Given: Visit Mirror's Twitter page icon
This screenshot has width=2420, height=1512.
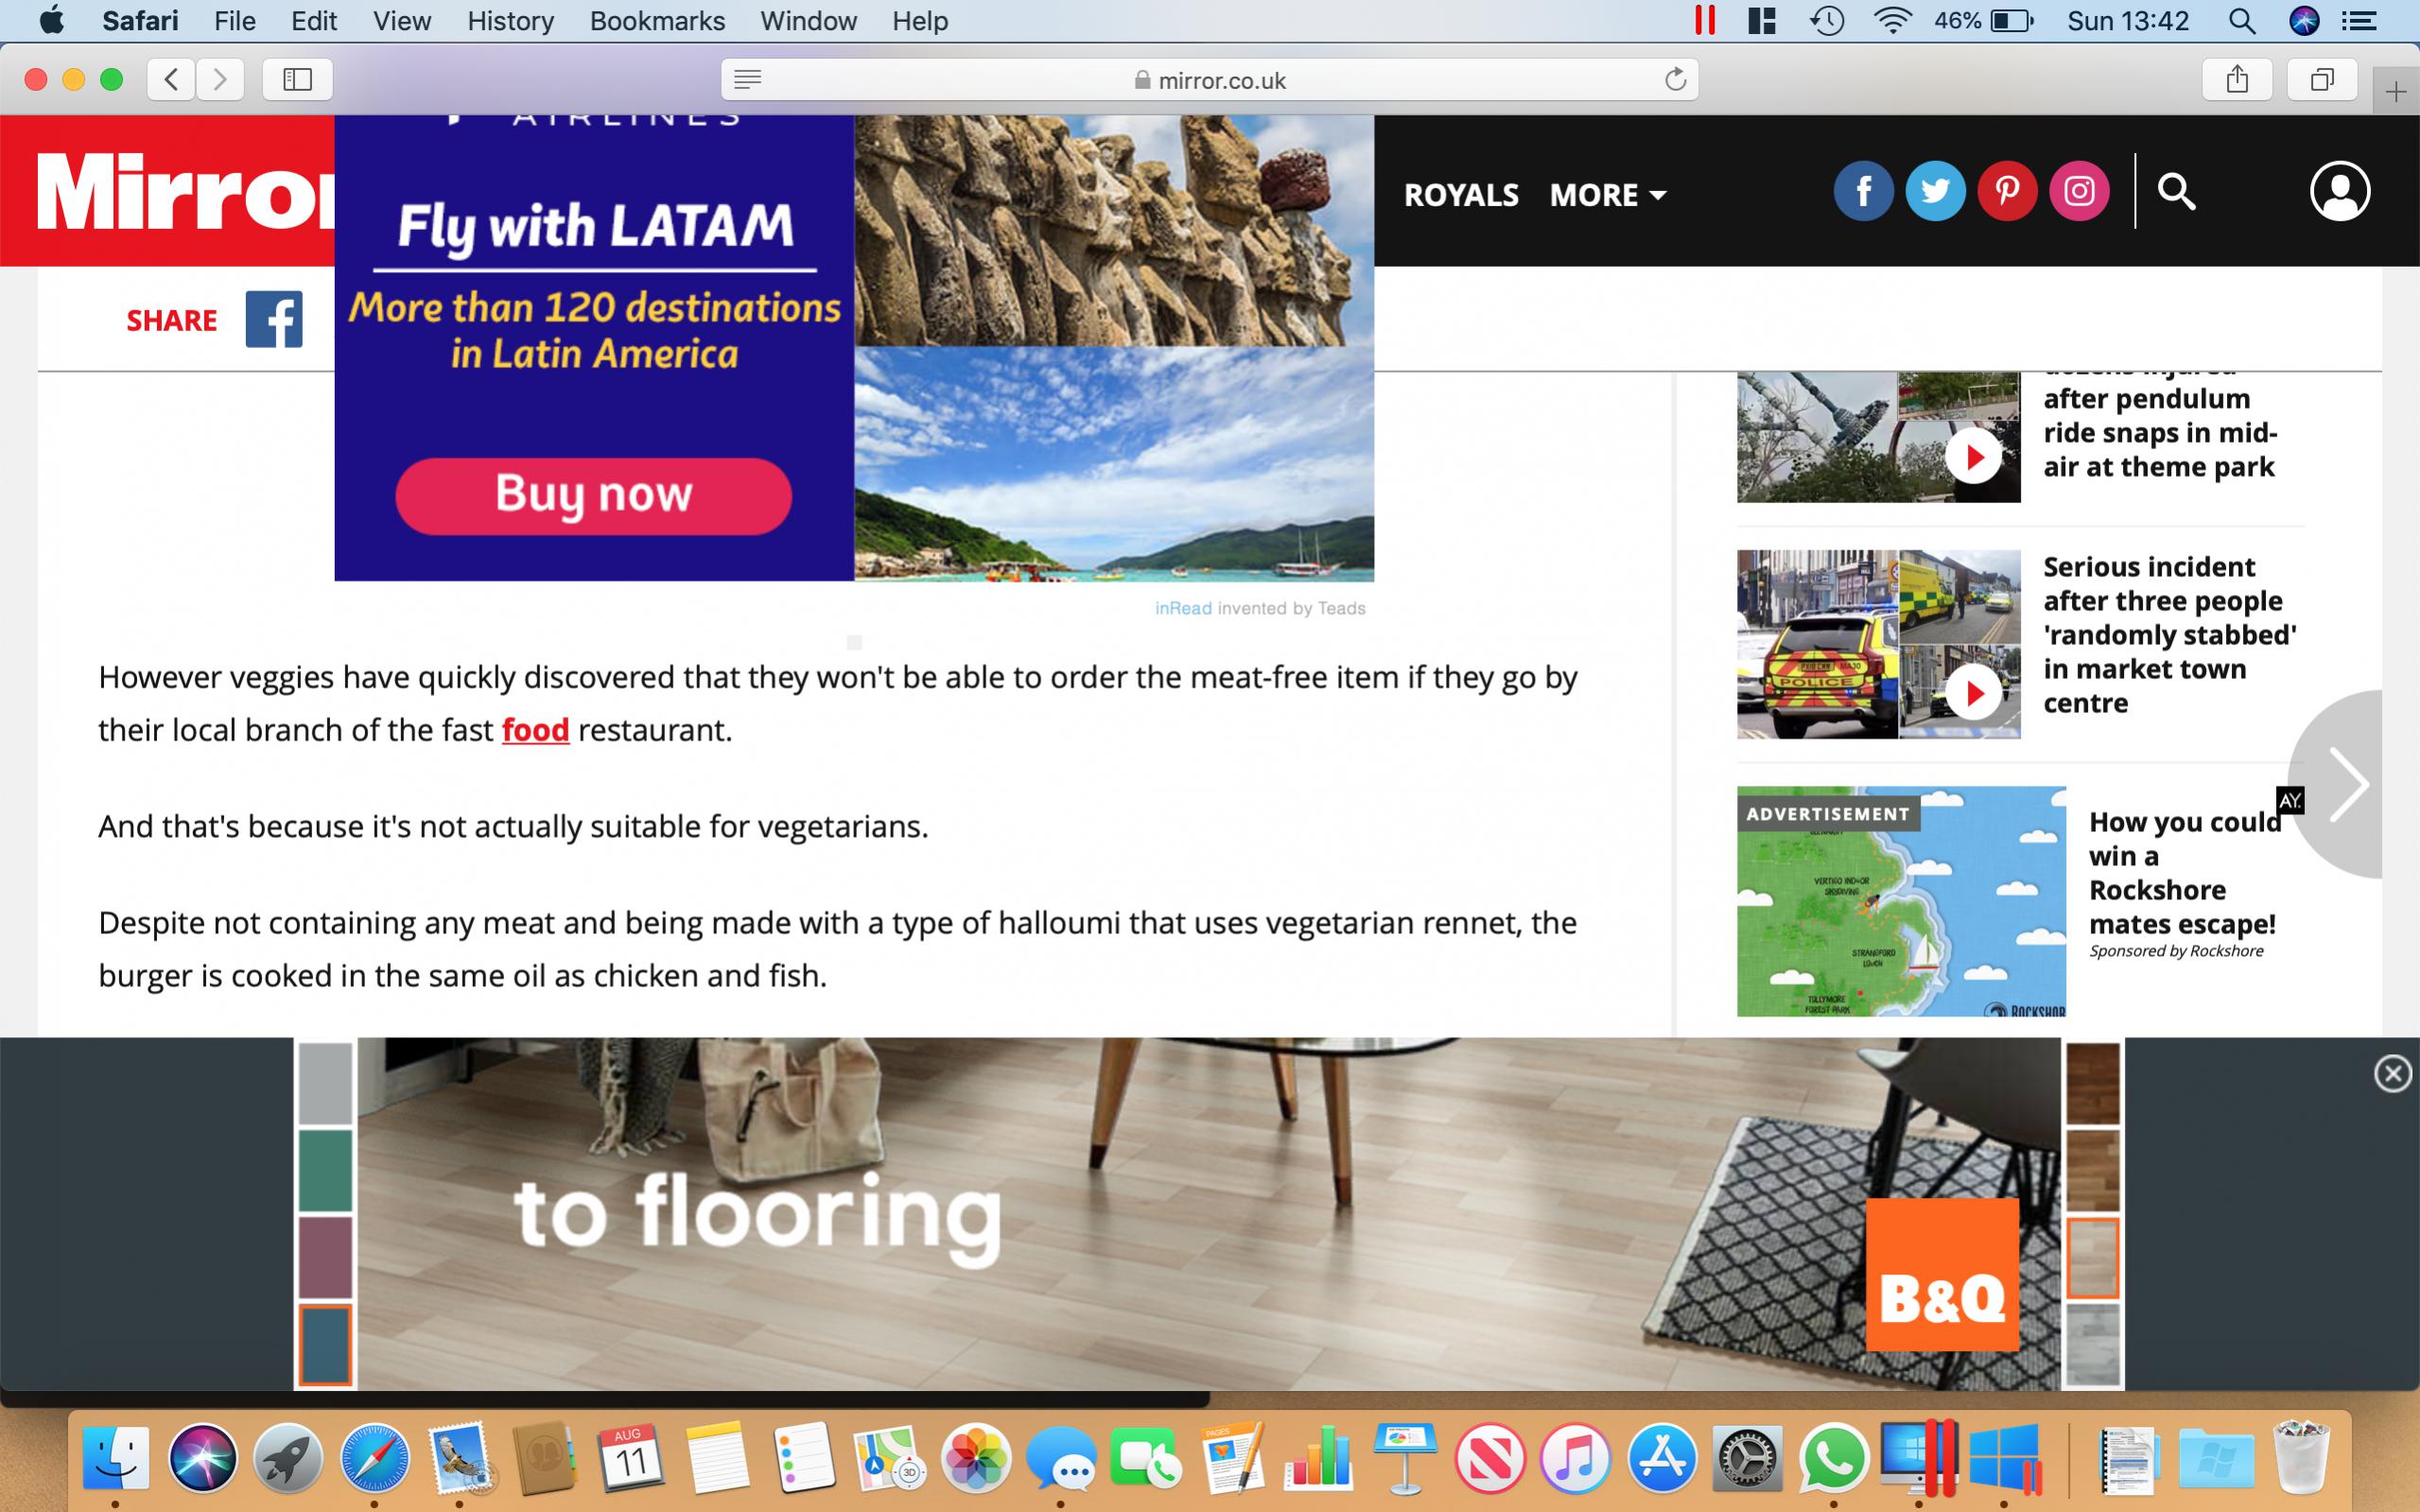Looking at the screenshot, I should click(x=1935, y=191).
